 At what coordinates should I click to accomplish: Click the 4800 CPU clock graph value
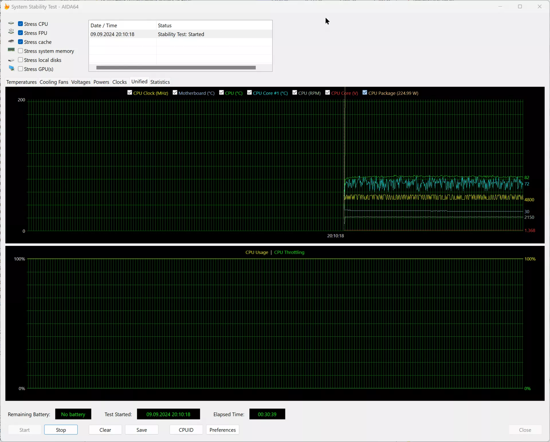point(529,200)
